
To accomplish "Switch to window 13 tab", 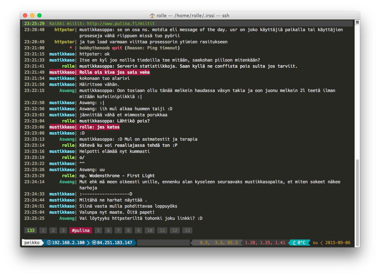I will 187,231.
